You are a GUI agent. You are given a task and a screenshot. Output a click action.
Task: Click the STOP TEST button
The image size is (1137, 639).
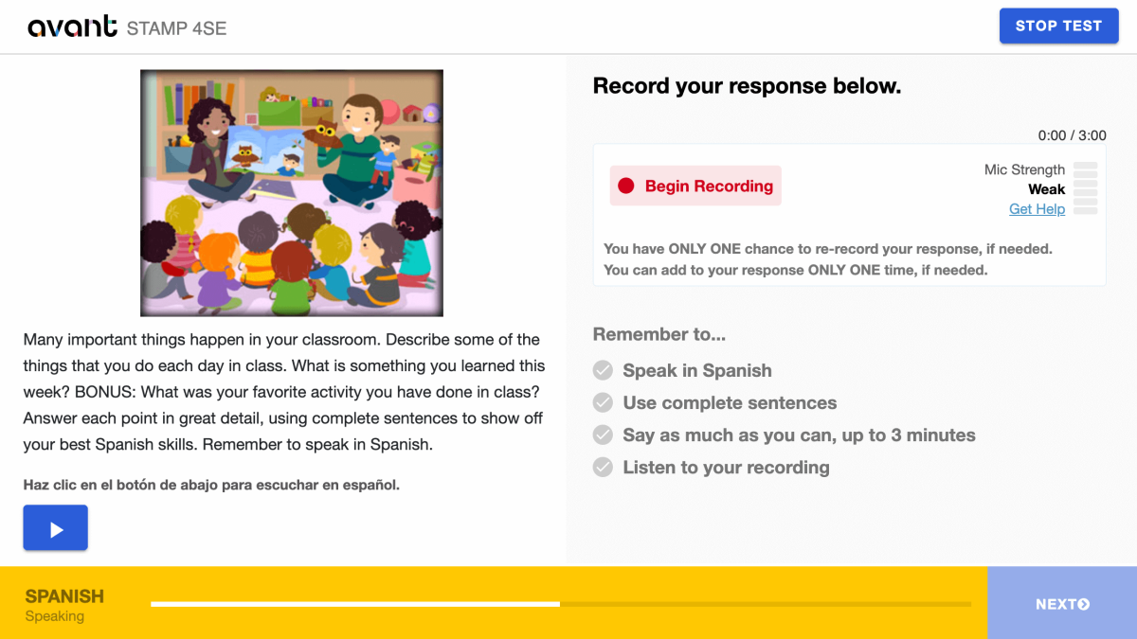tap(1058, 26)
